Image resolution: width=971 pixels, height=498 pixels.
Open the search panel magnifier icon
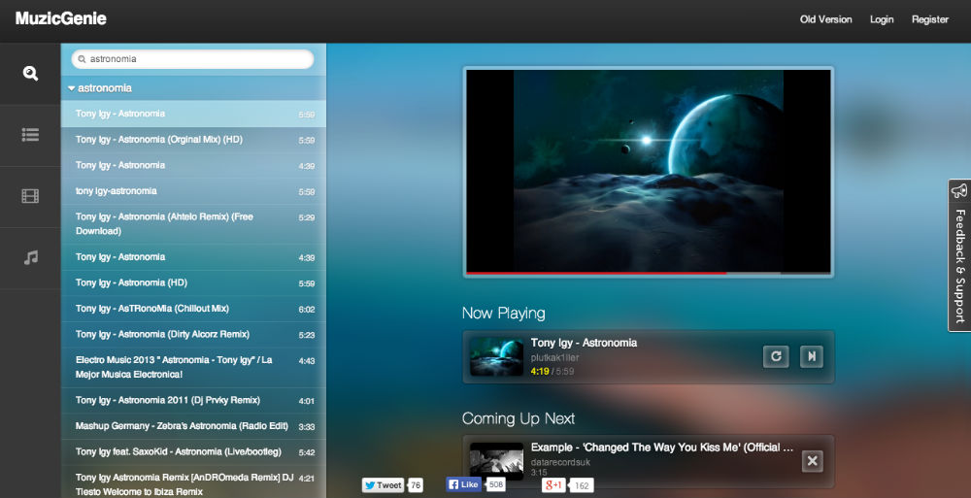pos(30,74)
